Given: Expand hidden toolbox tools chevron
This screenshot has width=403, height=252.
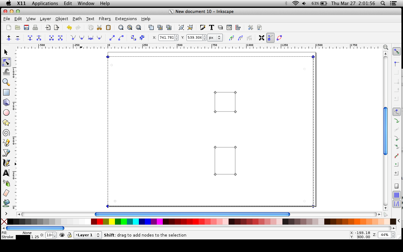Looking at the screenshot, I should pyautogui.click(x=6, y=214).
